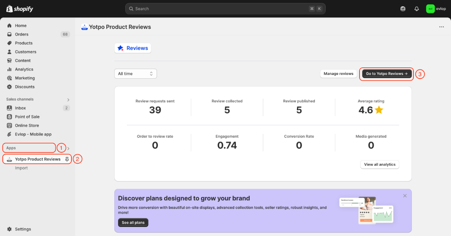Click View all analytics button
The height and width of the screenshot is (236, 451).
(380, 164)
